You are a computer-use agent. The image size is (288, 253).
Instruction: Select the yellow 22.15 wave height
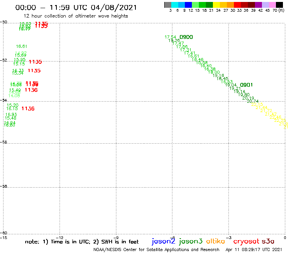[x=257, y=104]
